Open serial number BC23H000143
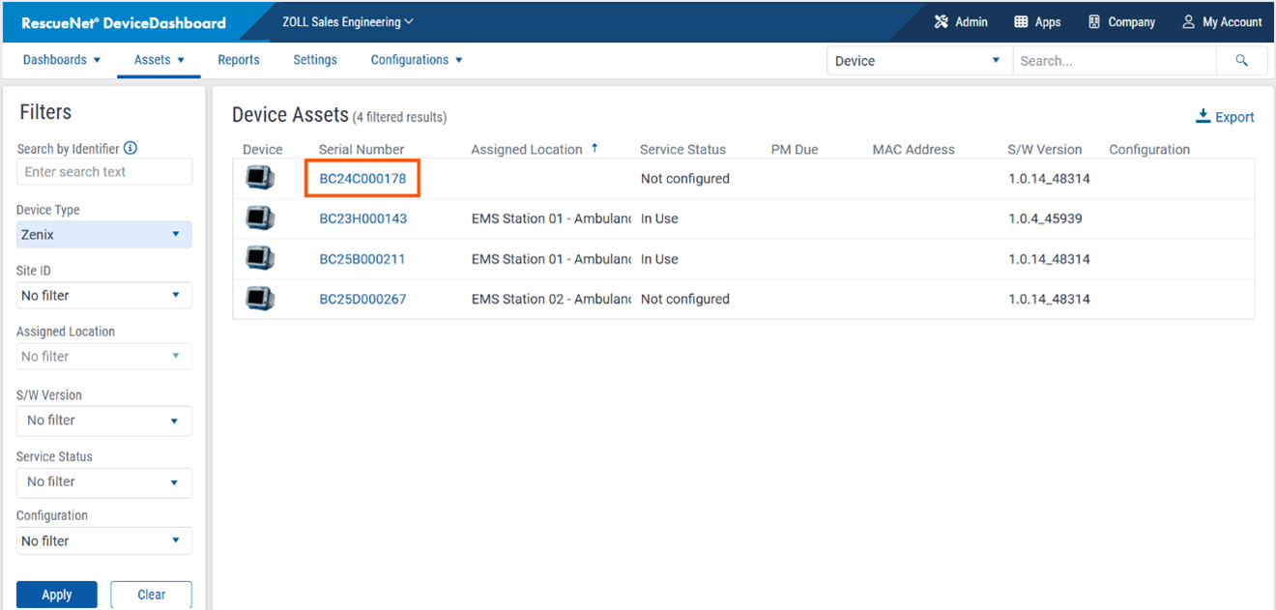Viewport: 1276px width, 610px height. click(x=363, y=218)
